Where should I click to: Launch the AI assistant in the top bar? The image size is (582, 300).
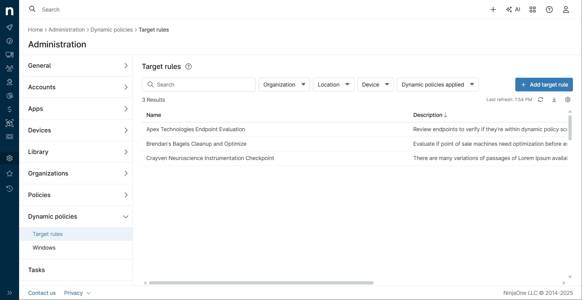click(x=513, y=9)
